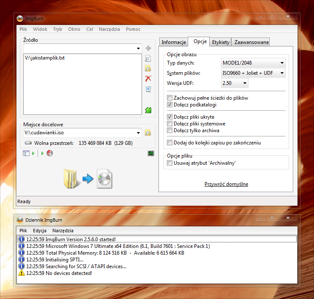Viewport: 314px width, 299px height.
Task: Enable Dołącz pliki systemowe
Action: tap(169, 124)
